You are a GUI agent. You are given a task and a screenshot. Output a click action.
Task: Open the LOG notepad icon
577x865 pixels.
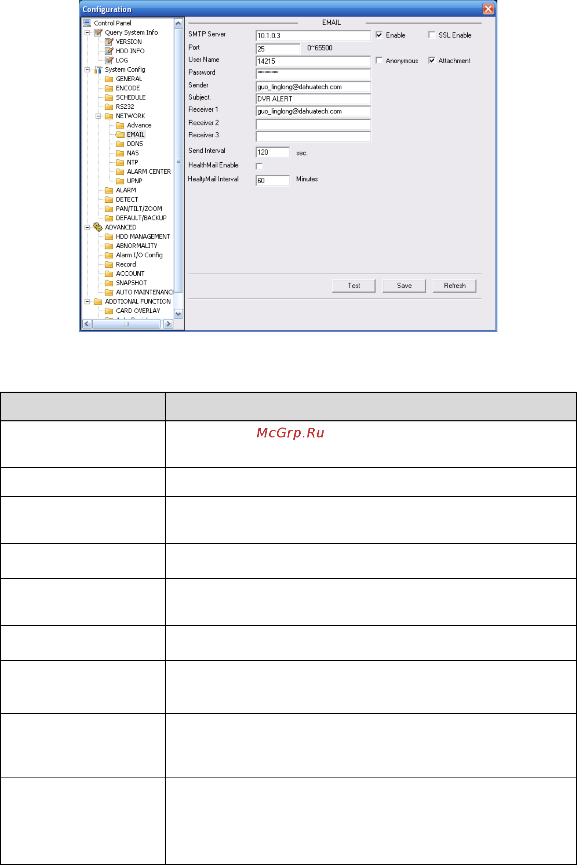pyautogui.click(x=109, y=60)
